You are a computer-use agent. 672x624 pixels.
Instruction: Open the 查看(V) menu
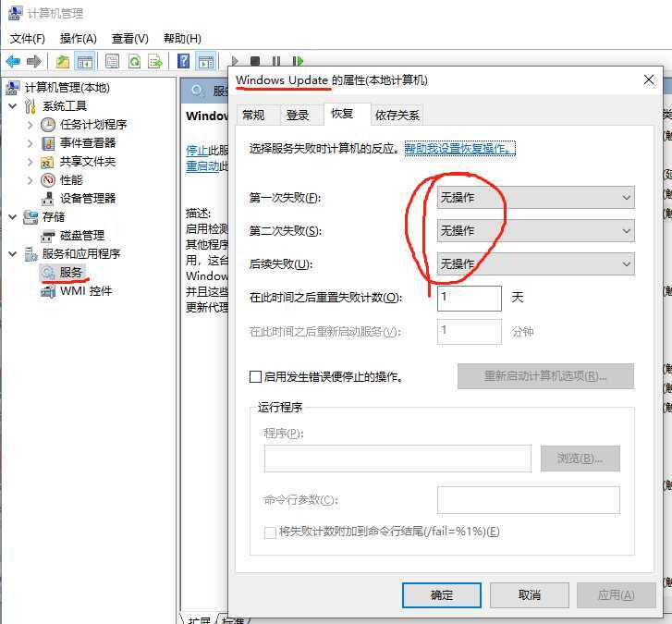[129, 39]
